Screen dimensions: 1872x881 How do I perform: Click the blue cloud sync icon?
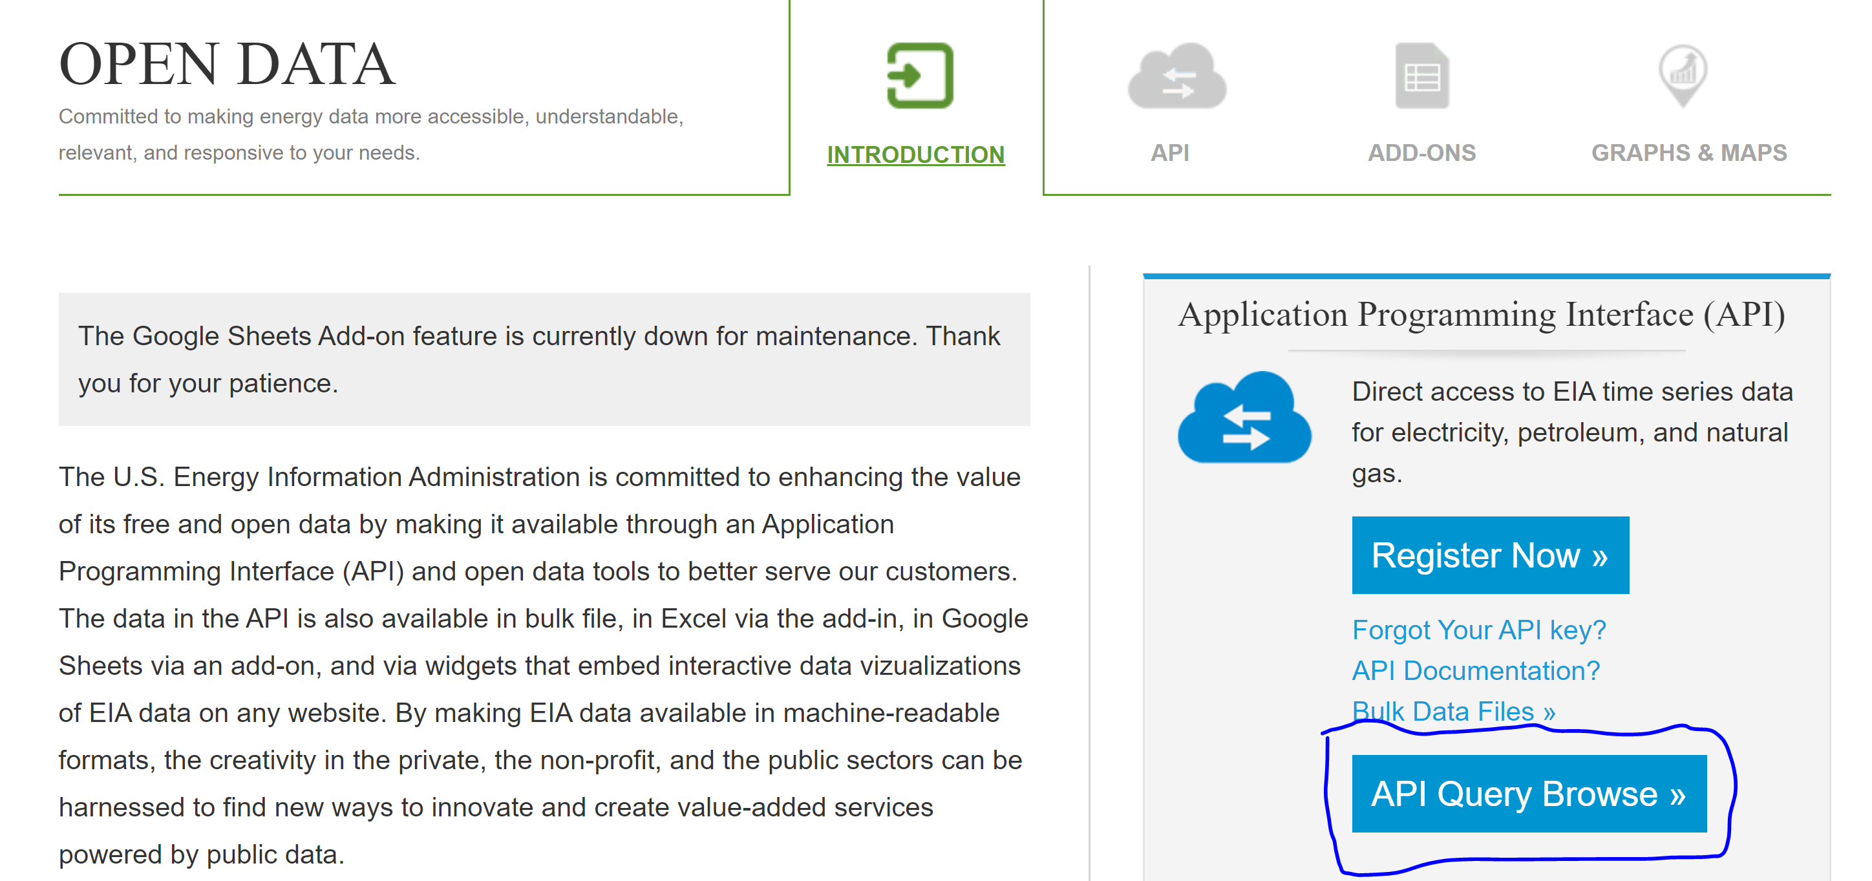[1244, 419]
